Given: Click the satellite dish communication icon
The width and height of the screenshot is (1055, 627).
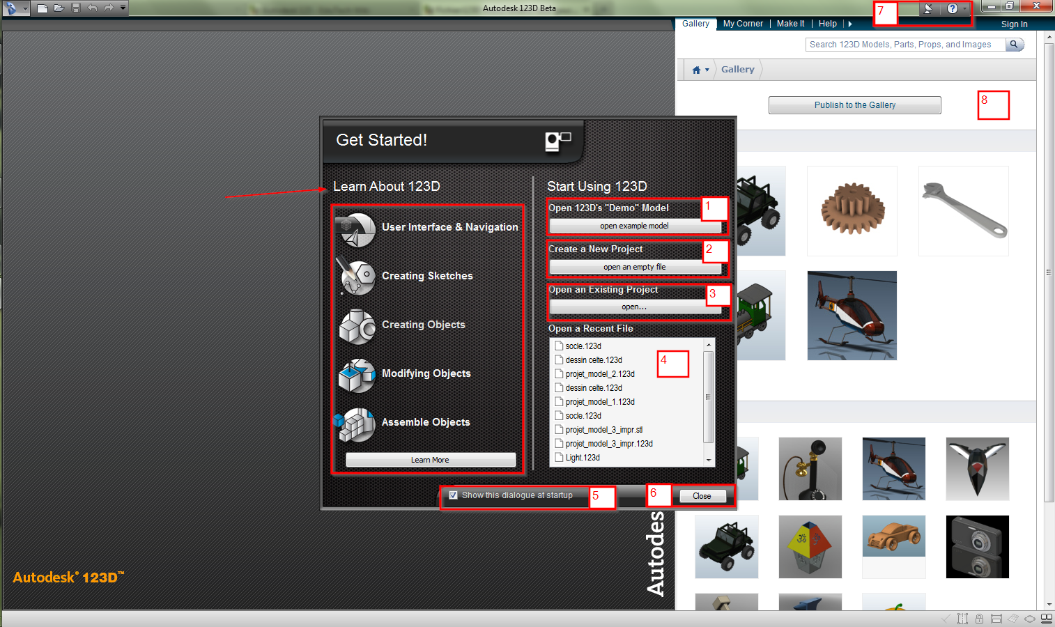Looking at the screenshot, I should click(x=927, y=9).
